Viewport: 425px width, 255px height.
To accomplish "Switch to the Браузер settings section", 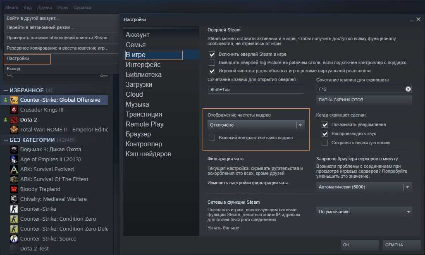I will tap(138, 134).
